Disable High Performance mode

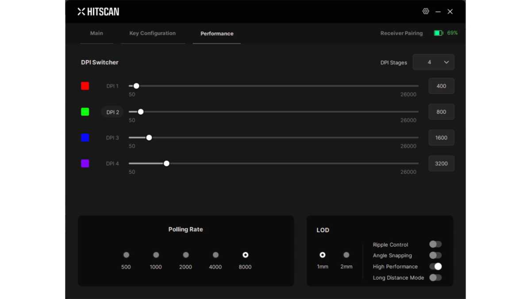(x=435, y=266)
